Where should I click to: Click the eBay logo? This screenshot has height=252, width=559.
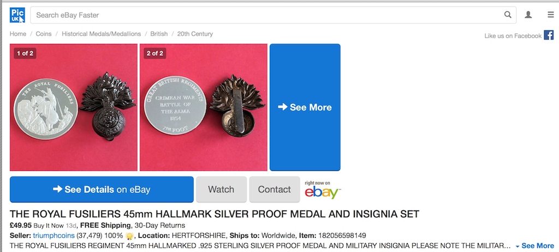(323, 190)
